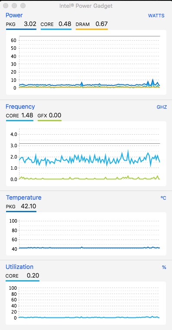The width and height of the screenshot is (172, 330).
Task: Click the GFX frequency reading 0.00
Action: [x=55, y=115]
